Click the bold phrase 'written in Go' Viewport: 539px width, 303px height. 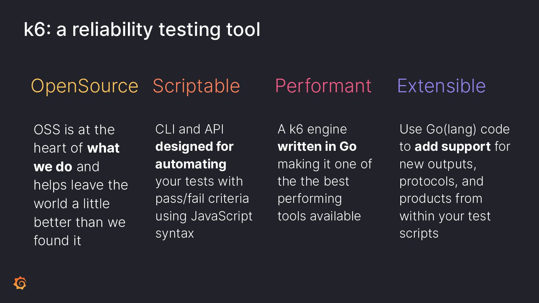(317, 146)
